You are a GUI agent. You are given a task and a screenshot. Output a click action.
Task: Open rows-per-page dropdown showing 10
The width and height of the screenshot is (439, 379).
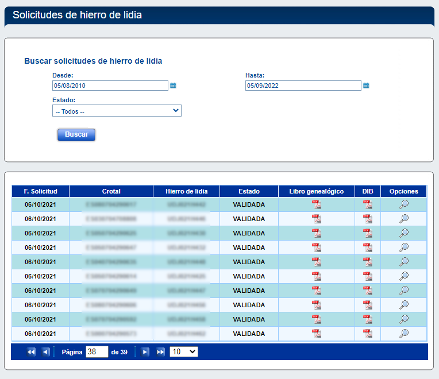[184, 351]
